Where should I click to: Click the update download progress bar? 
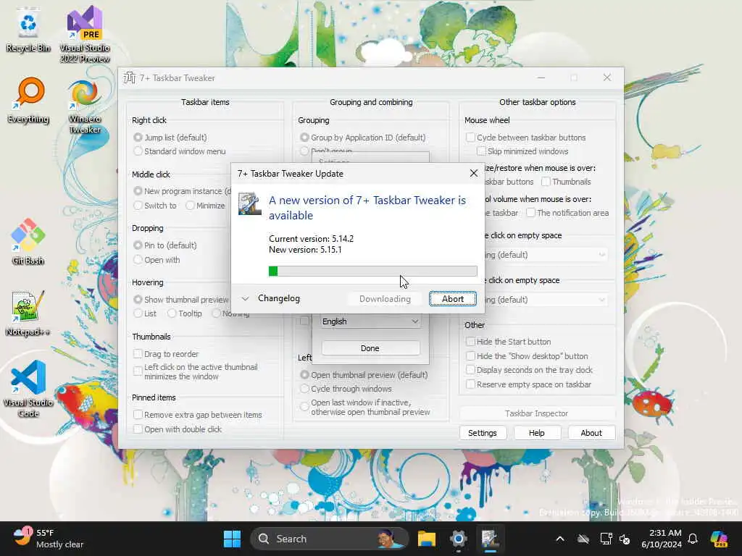coord(372,271)
